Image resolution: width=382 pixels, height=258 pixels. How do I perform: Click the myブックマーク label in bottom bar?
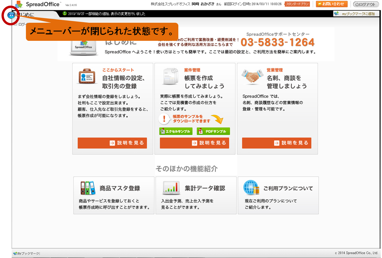click(28, 254)
